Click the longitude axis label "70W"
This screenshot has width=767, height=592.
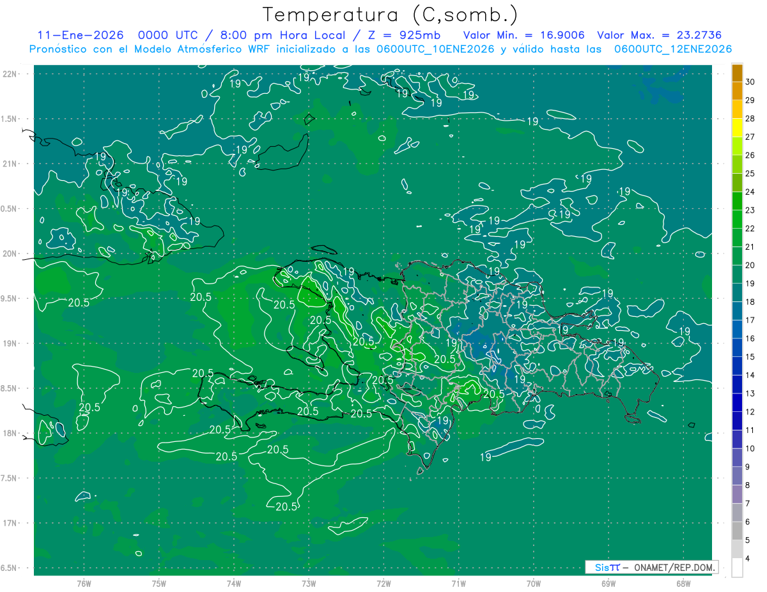533,584
